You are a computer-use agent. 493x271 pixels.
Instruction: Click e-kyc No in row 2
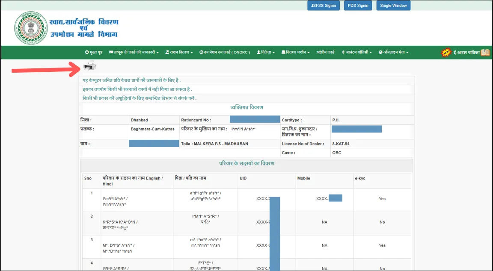(x=382, y=222)
